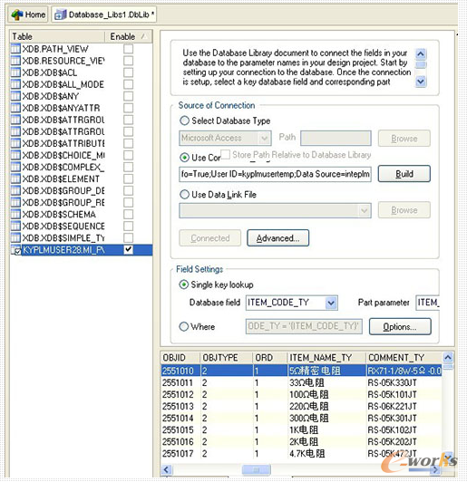Sort by the Enable column header
The width and height of the screenshot is (467, 482).
[128, 36]
